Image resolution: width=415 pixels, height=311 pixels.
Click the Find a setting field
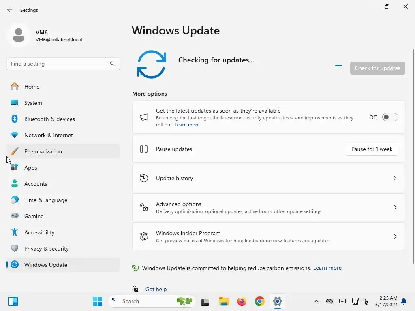click(63, 64)
